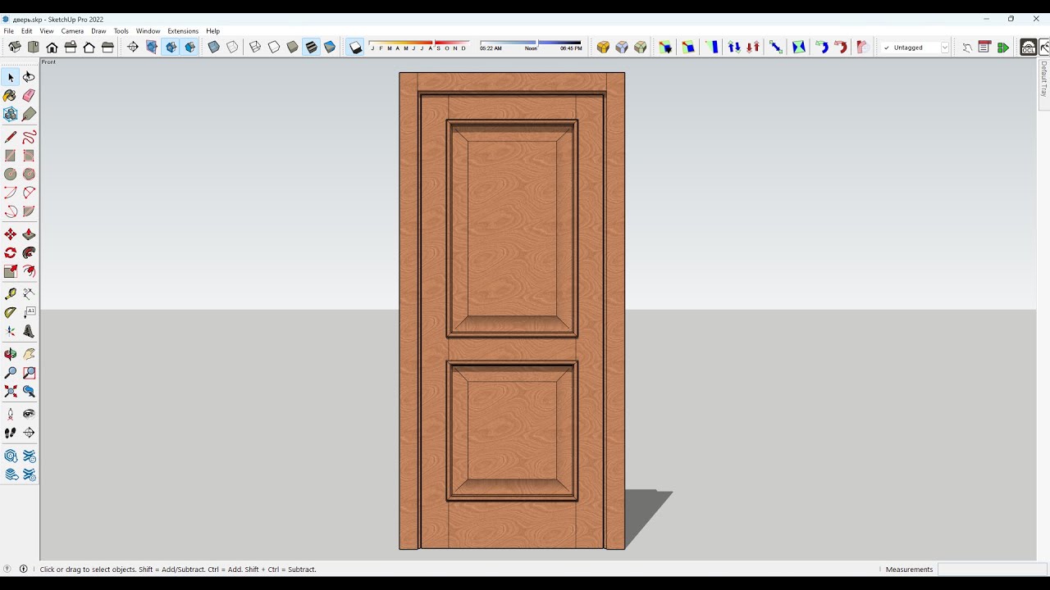The height and width of the screenshot is (590, 1050).
Task: Click the RoundCorner orange cube icon
Action: pyautogui.click(x=603, y=48)
